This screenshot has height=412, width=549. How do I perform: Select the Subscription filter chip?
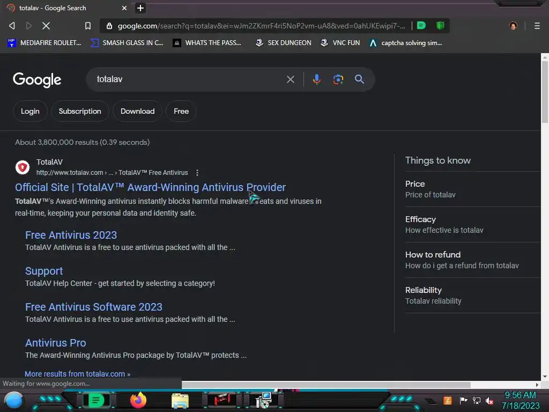(80, 111)
